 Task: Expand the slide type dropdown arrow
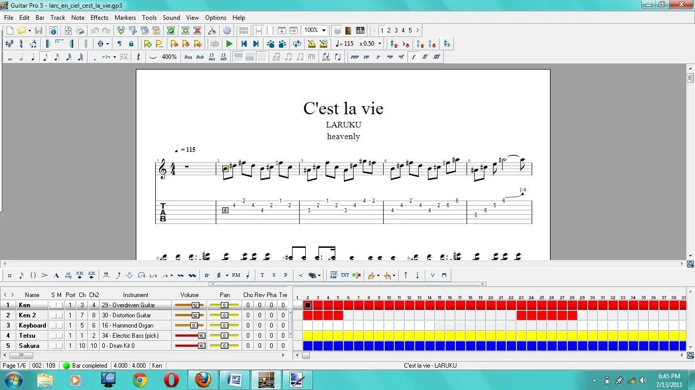[x=171, y=275]
